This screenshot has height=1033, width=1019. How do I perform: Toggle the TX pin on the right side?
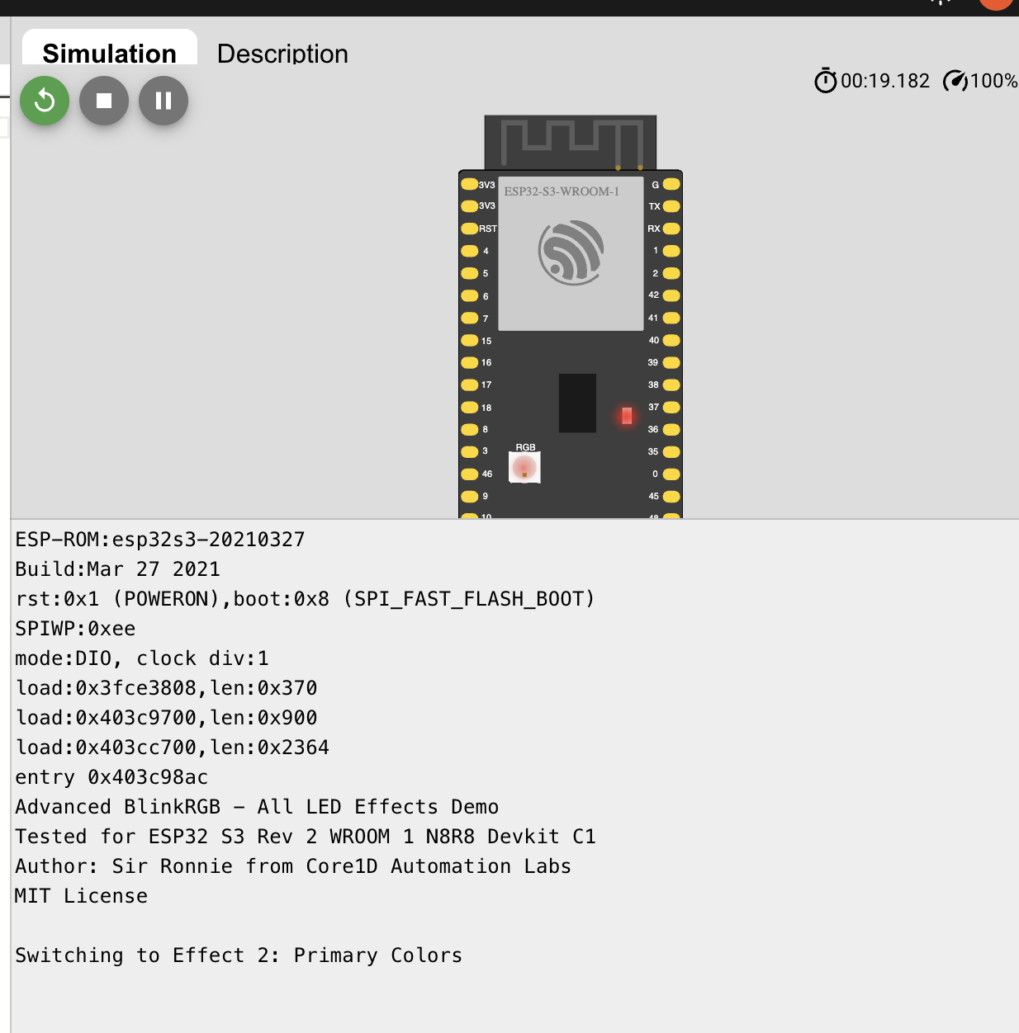[x=670, y=208]
